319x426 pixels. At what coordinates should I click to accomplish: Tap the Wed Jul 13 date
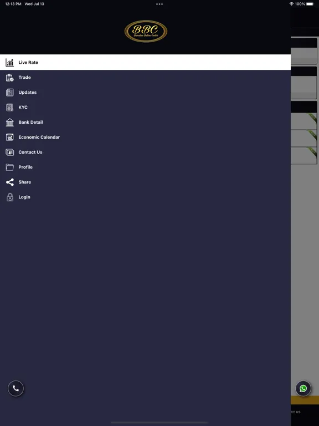[34, 4]
